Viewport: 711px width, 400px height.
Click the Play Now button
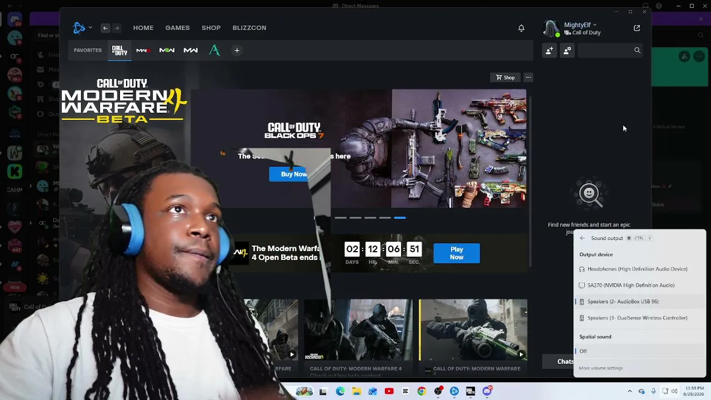pos(457,253)
